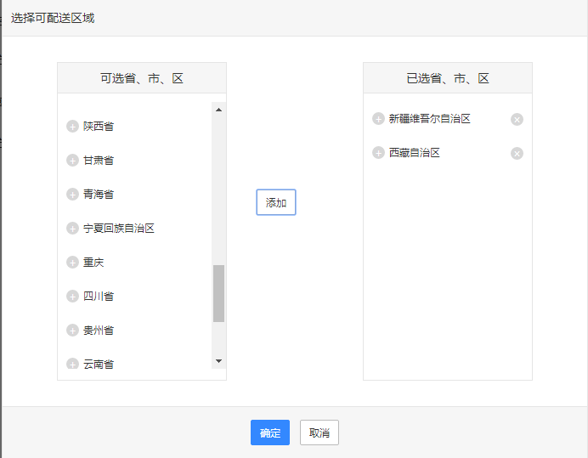The width and height of the screenshot is (588, 458).
Task: Confirm with the 确定 button
Action: (x=270, y=433)
